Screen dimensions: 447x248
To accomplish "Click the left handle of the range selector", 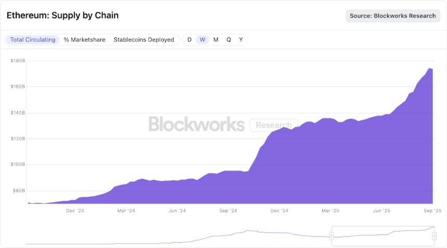I will coord(332,237).
